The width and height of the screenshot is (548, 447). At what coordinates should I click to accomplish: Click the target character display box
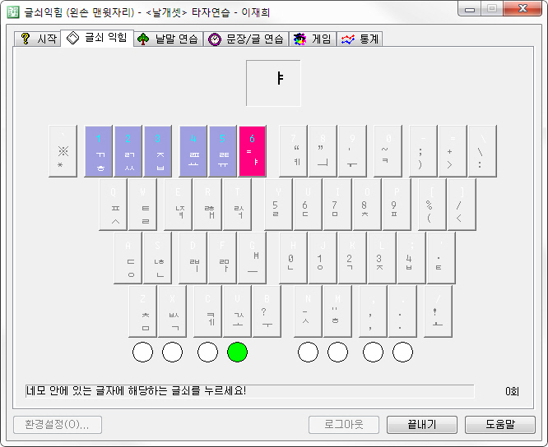(273, 83)
